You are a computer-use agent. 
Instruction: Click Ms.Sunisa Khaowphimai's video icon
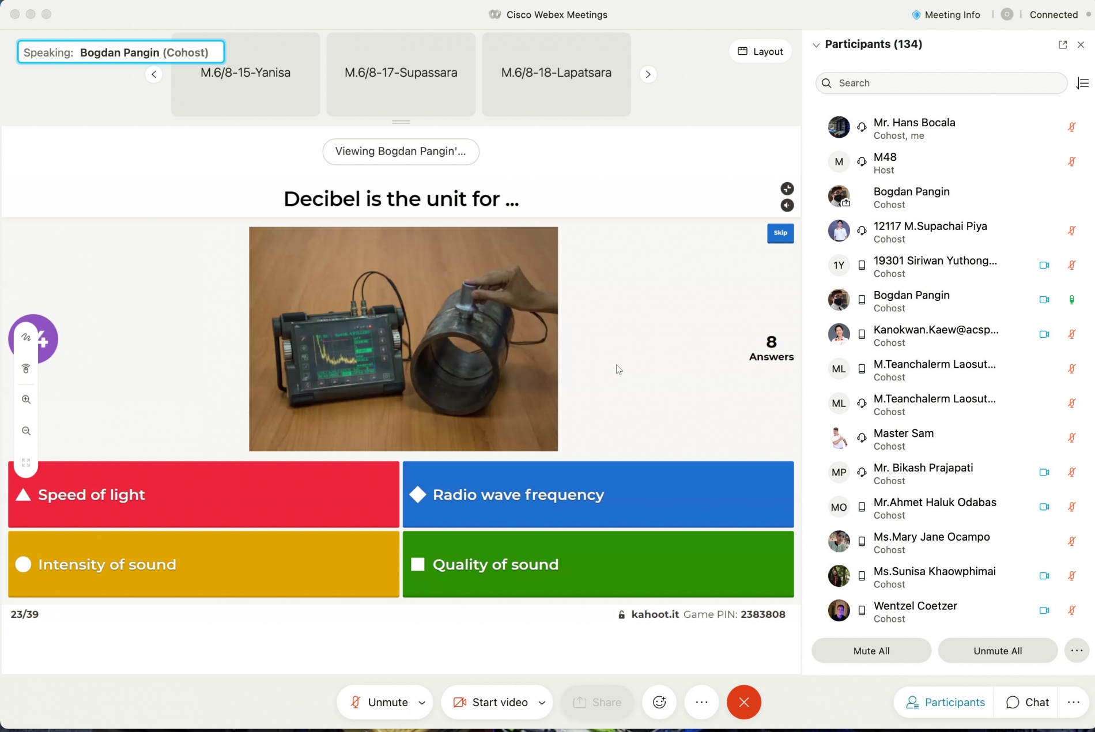tap(1044, 576)
